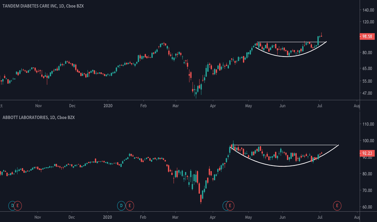Image resolution: width=377 pixels, height=222 pixels.
Task: Click the Abbott Laboratories chart title
Action: (x=38, y=117)
